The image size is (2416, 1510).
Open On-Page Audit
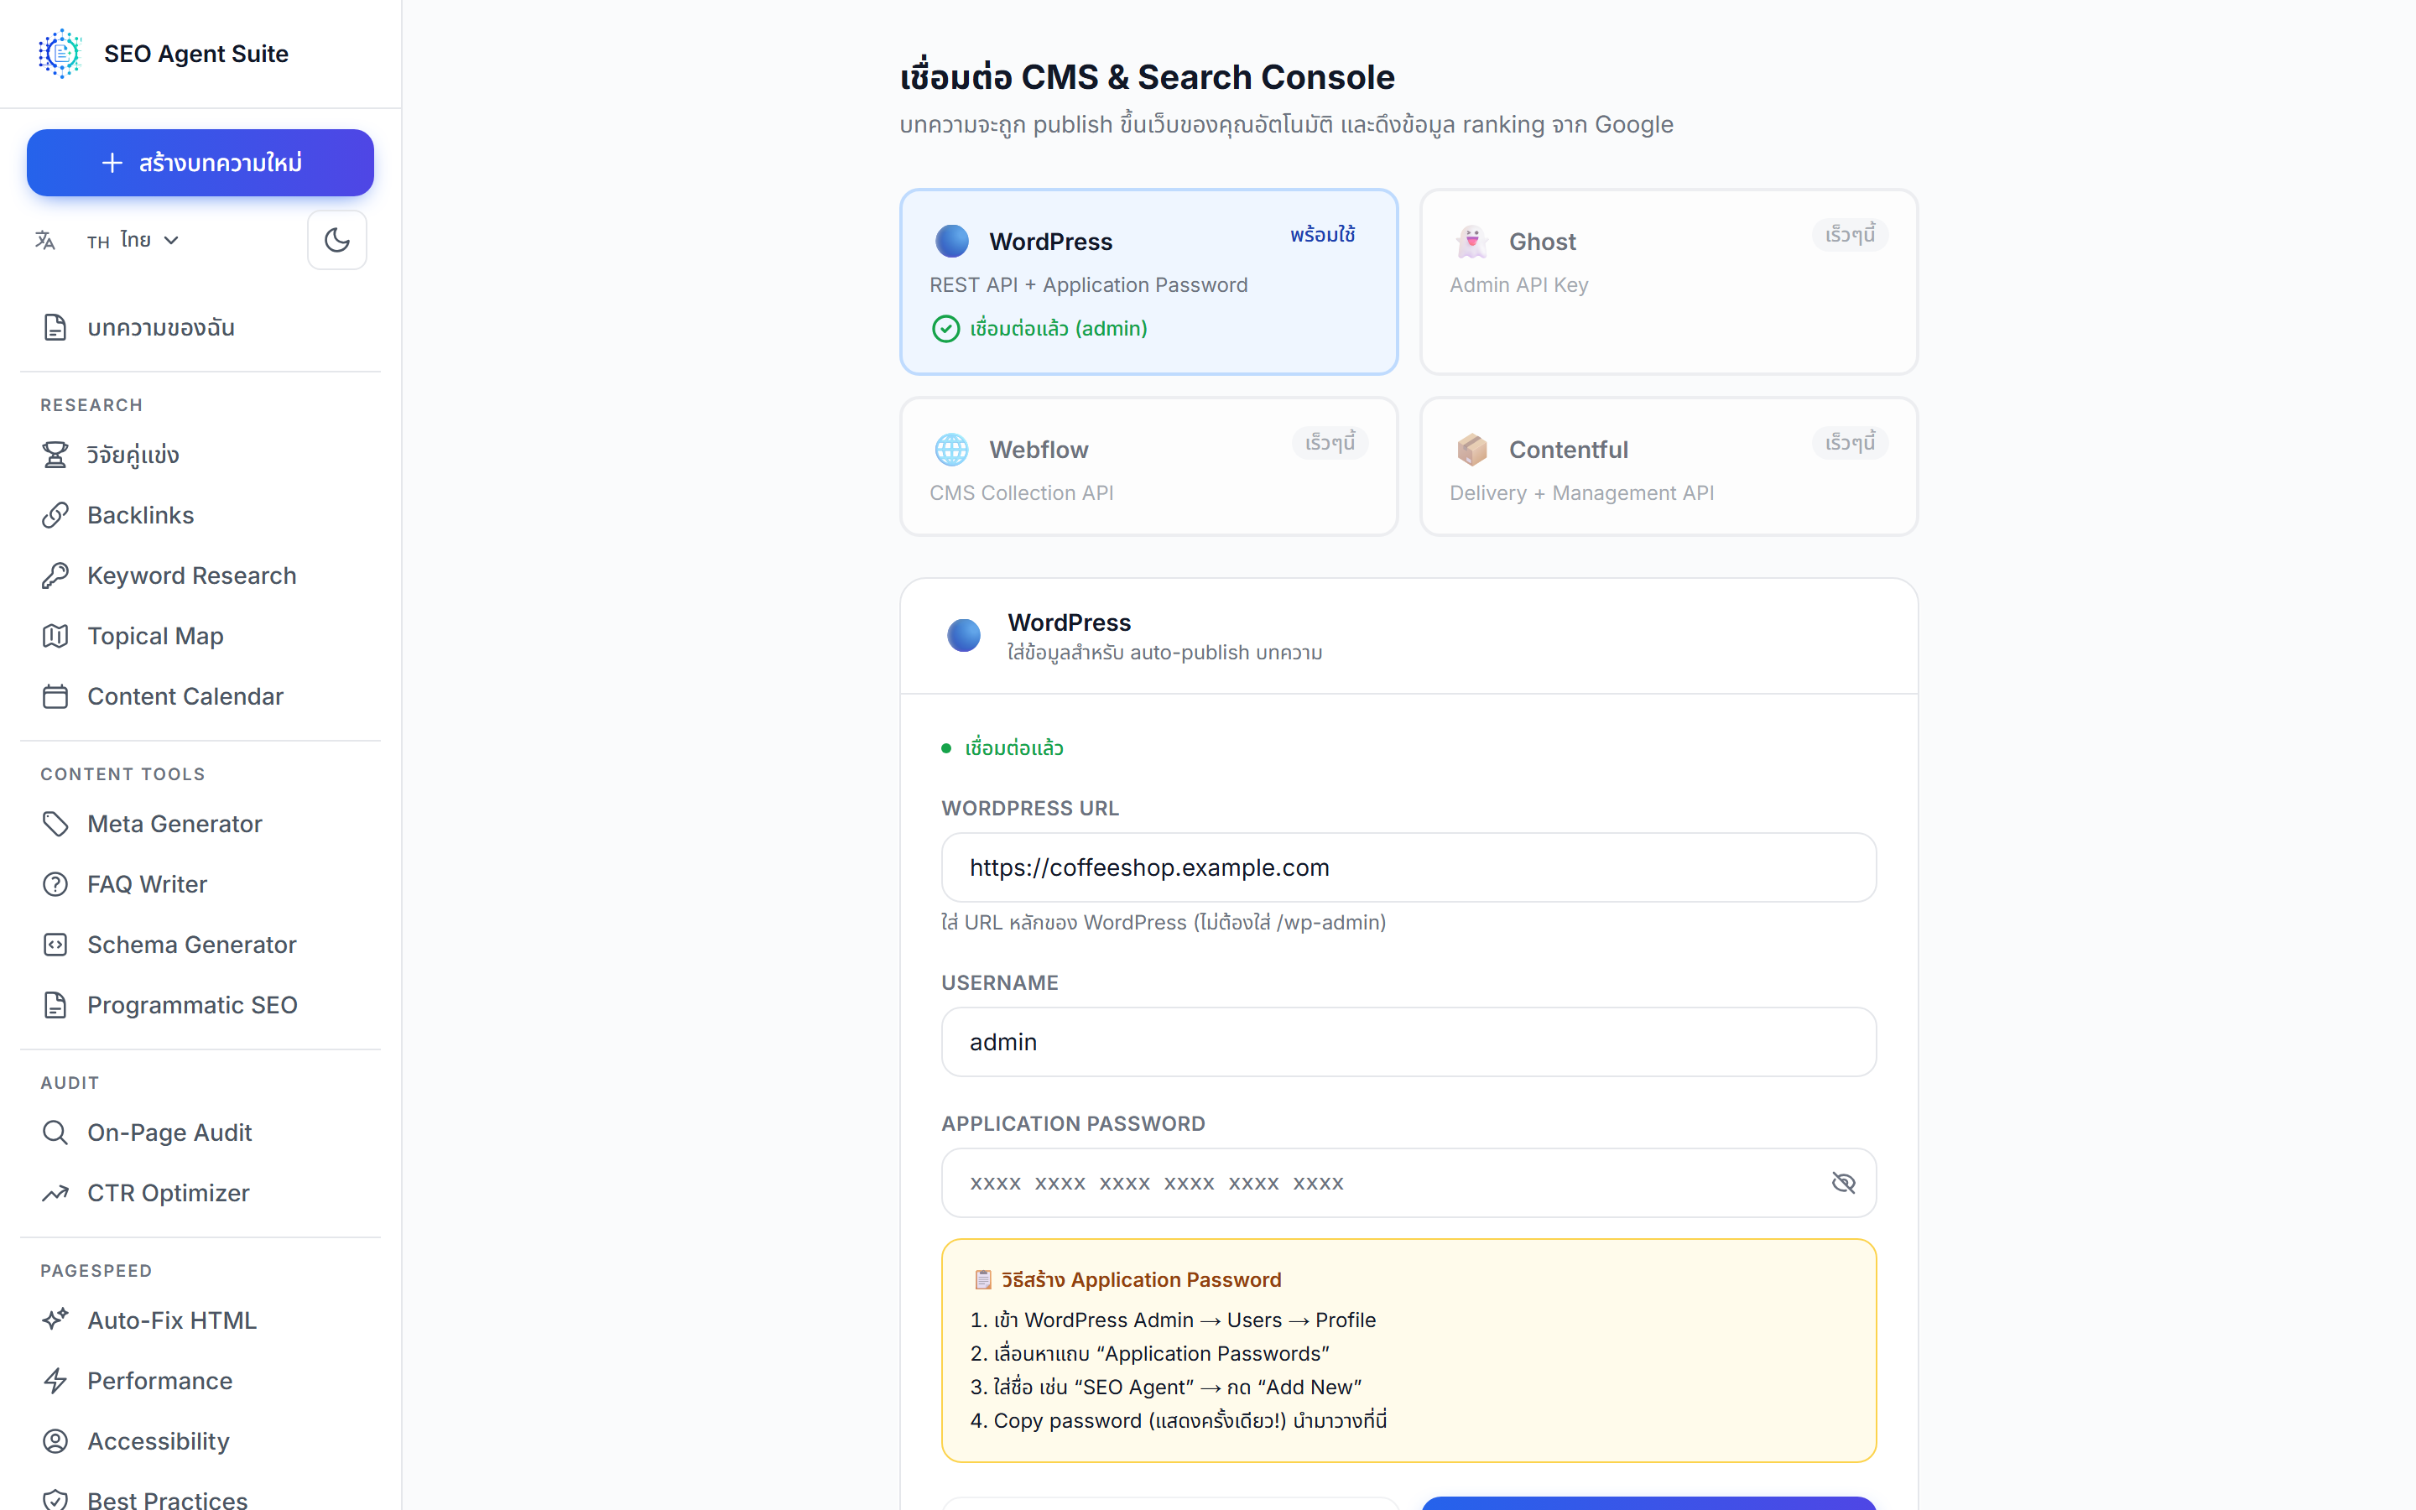[x=200, y=1132]
